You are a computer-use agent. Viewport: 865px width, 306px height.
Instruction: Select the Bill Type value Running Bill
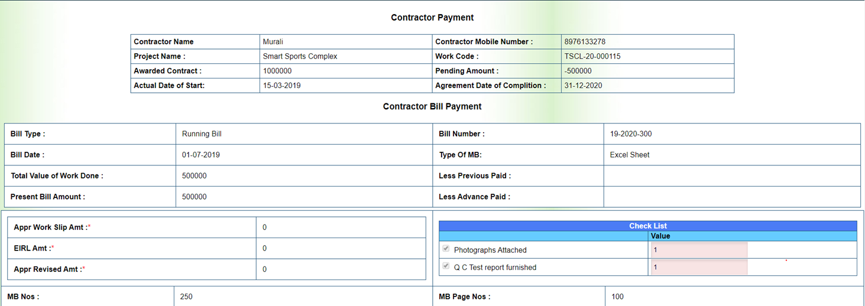click(202, 134)
